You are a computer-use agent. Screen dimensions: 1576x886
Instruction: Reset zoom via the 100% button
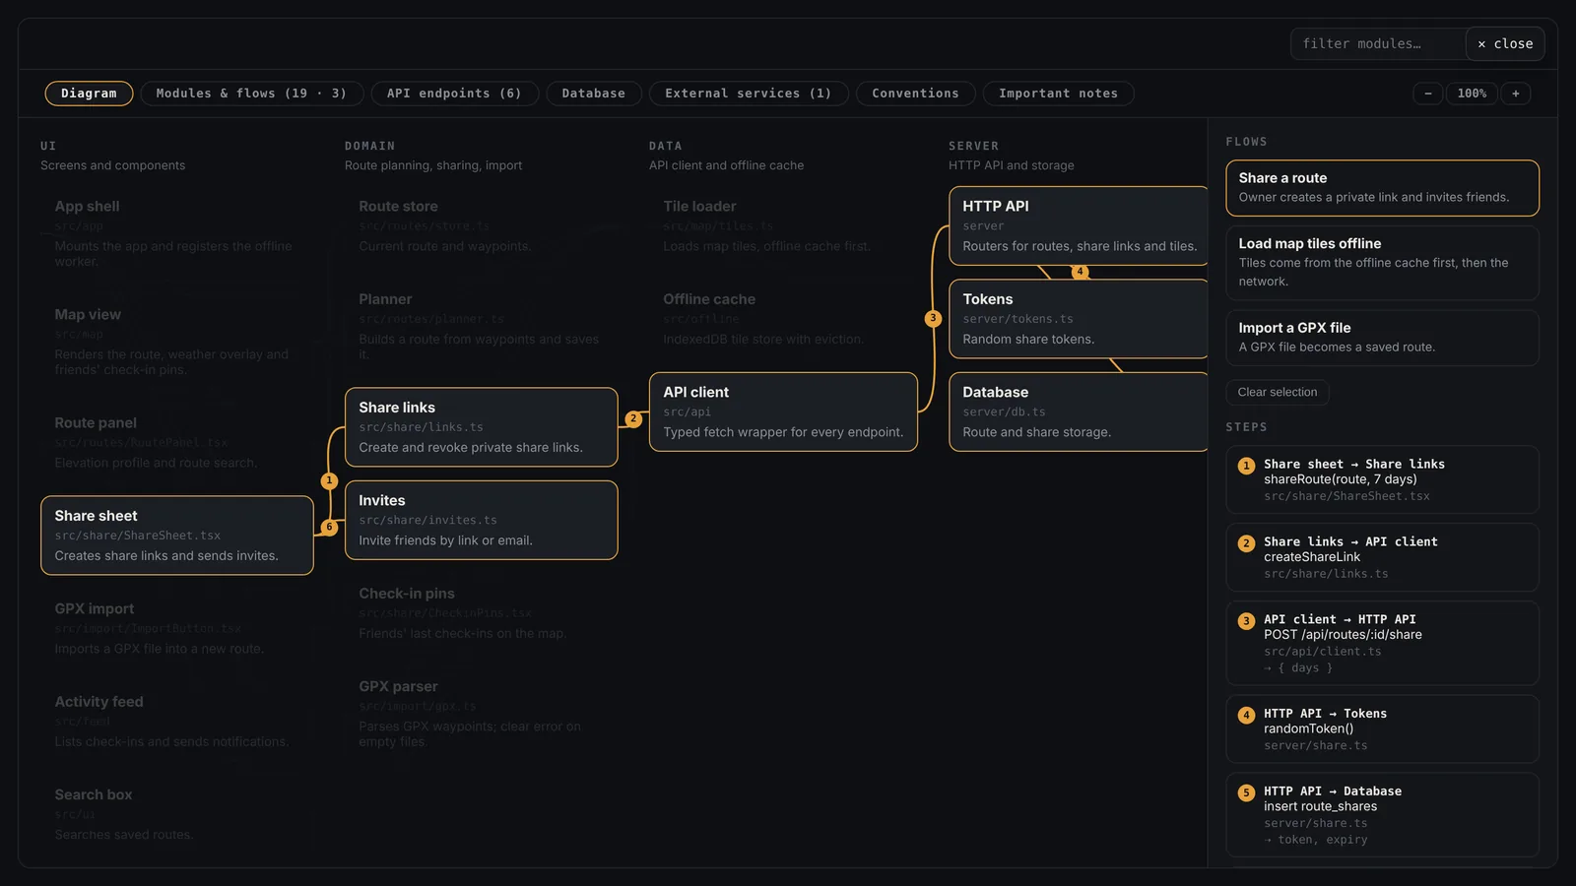(1472, 94)
